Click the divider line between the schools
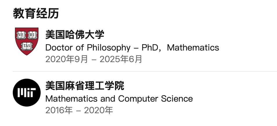The height and width of the screenshot is (126, 277). pos(145,71)
